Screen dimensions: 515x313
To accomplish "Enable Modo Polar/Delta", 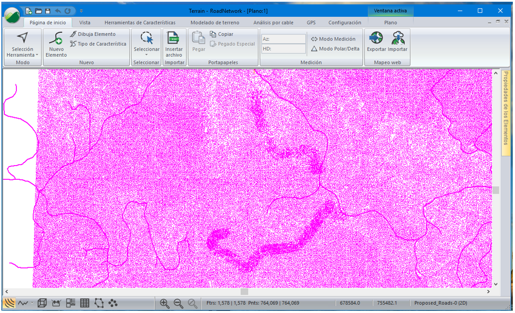I will pyautogui.click(x=335, y=49).
